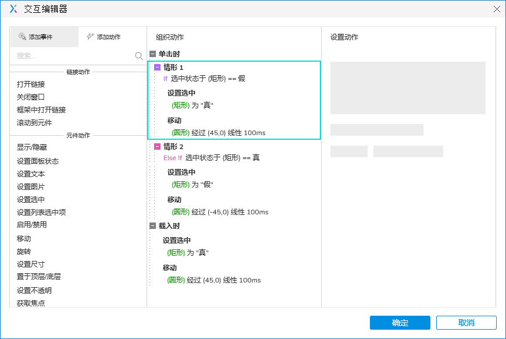Click the search magnifier icon
Screen dimensions: 506x339
[x=138, y=56]
